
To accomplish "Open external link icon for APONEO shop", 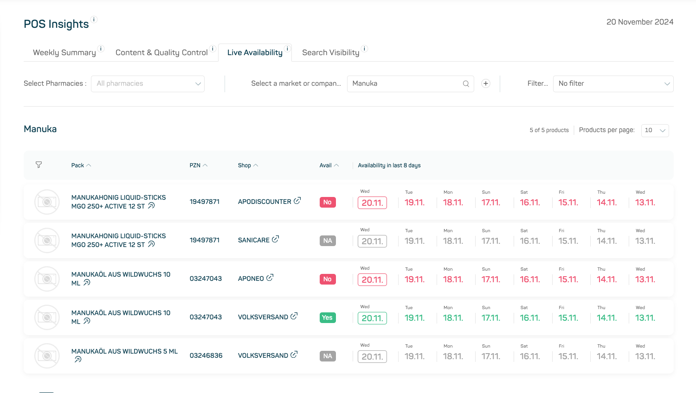I will click(x=270, y=278).
